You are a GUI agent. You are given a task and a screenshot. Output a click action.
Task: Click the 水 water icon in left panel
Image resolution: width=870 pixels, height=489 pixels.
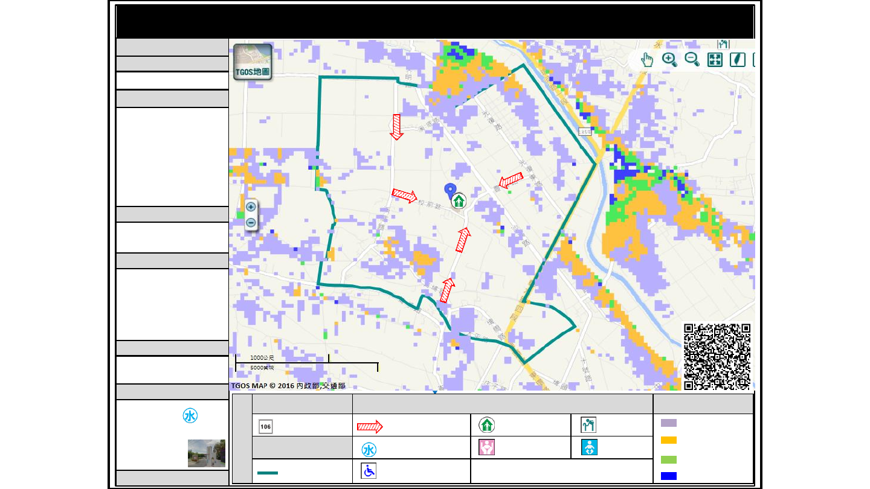pyautogui.click(x=190, y=416)
